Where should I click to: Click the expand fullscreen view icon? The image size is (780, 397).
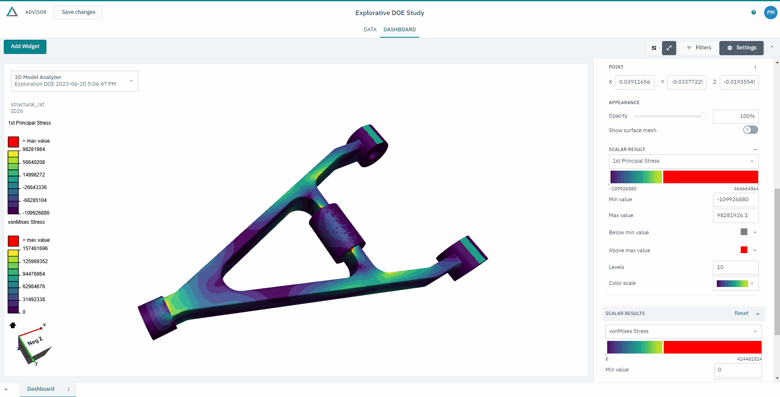[x=669, y=48]
